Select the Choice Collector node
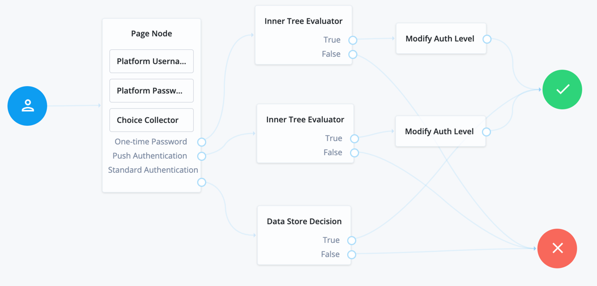The image size is (597, 286). click(x=151, y=120)
